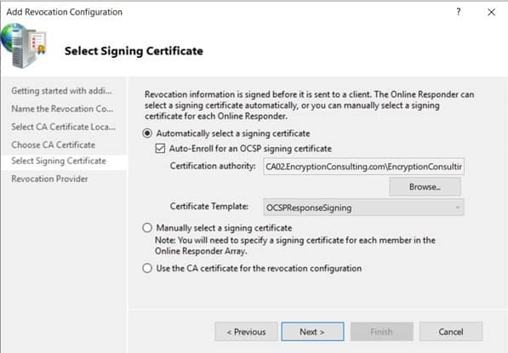The image size is (508, 353).
Task: Toggle Auto-Enroll for an OCSP signing certificate
Action: [x=160, y=149]
